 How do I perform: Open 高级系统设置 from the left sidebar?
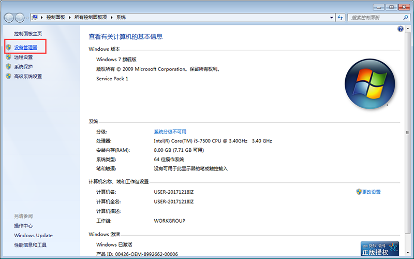28,76
